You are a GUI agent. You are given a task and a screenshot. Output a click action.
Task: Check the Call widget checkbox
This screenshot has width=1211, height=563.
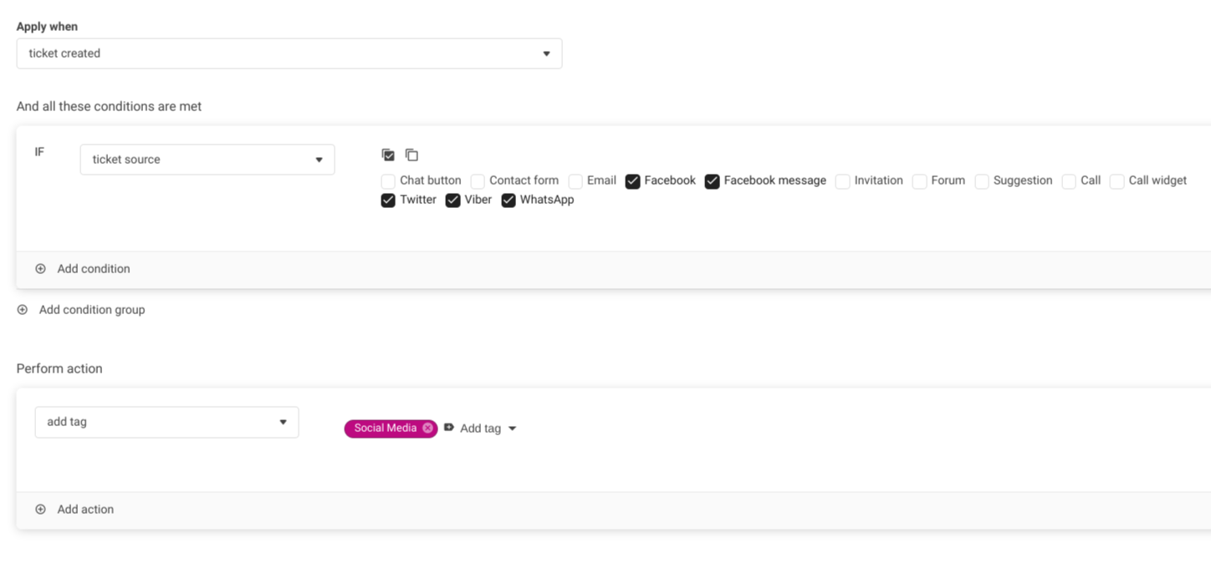point(1116,181)
